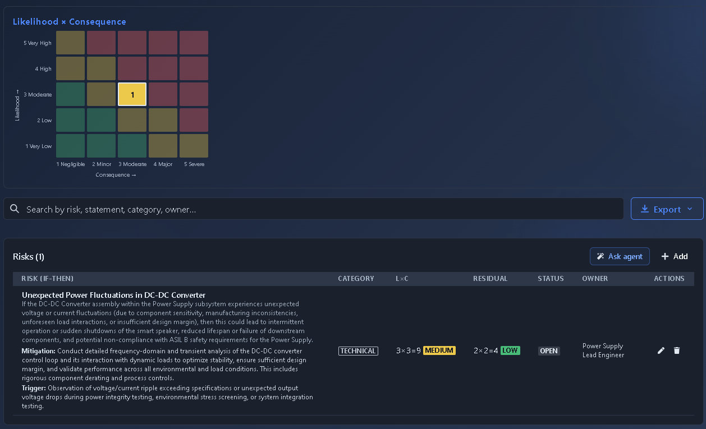The height and width of the screenshot is (429, 706).
Task: Sort by the CATEGORY column header
Action: (356, 279)
